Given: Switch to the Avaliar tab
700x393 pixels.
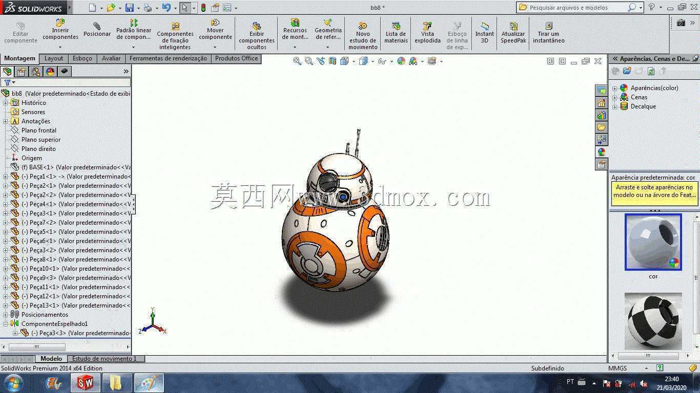Looking at the screenshot, I should pos(111,58).
